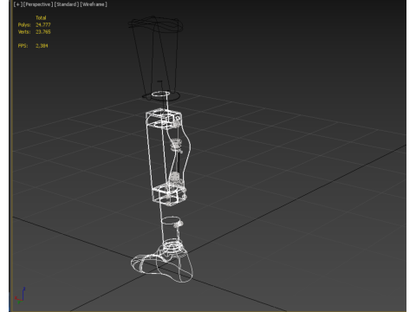This screenshot has height=312, width=416.
Task: Select the upper square bracket of frame
Action: coord(164,118)
